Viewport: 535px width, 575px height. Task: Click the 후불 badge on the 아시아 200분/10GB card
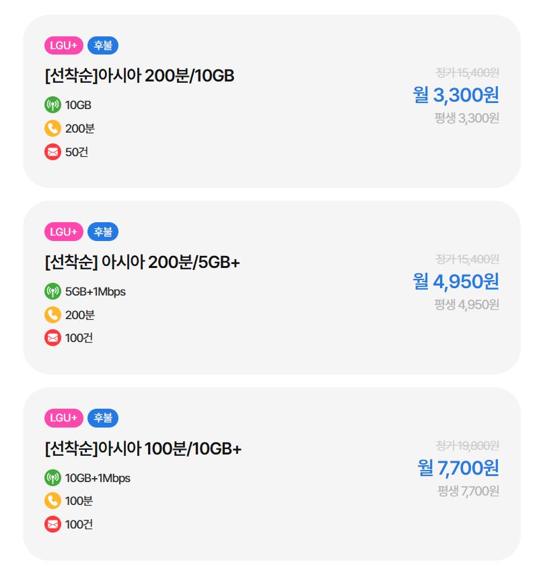(103, 46)
